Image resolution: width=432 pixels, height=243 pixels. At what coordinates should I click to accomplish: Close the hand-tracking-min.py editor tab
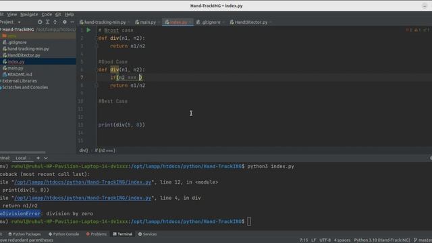coord(129,22)
